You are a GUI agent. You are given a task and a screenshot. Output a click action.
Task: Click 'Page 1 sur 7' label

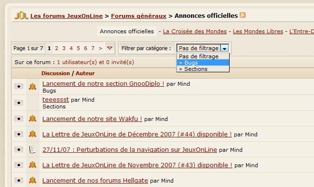(x=28, y=48)
